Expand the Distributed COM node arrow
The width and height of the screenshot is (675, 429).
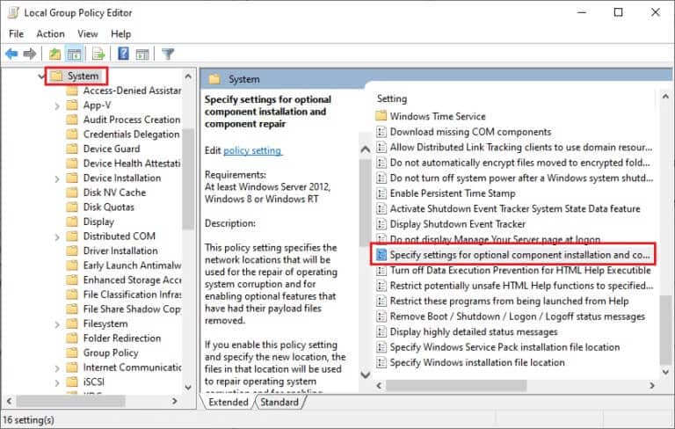point(57,236)
